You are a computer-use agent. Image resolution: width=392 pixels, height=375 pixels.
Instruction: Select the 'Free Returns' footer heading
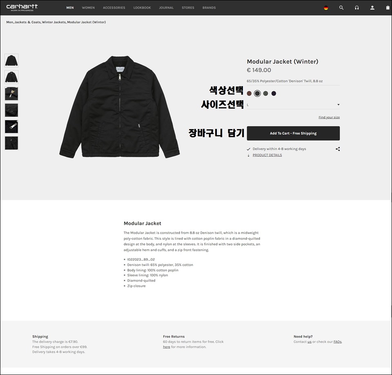click(x=174, y=337)
